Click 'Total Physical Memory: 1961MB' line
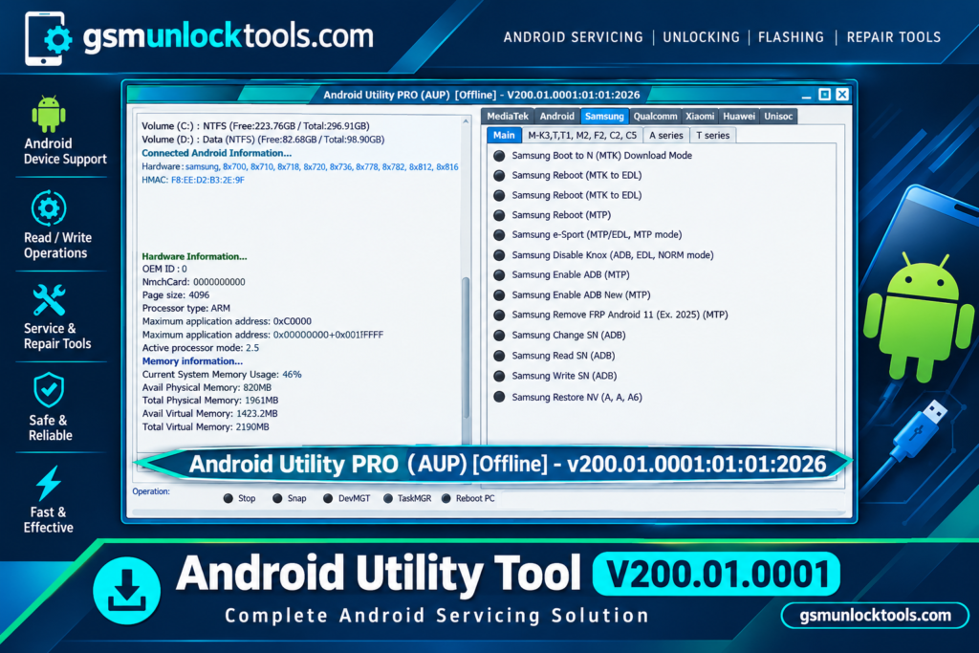 coord(210,401)
